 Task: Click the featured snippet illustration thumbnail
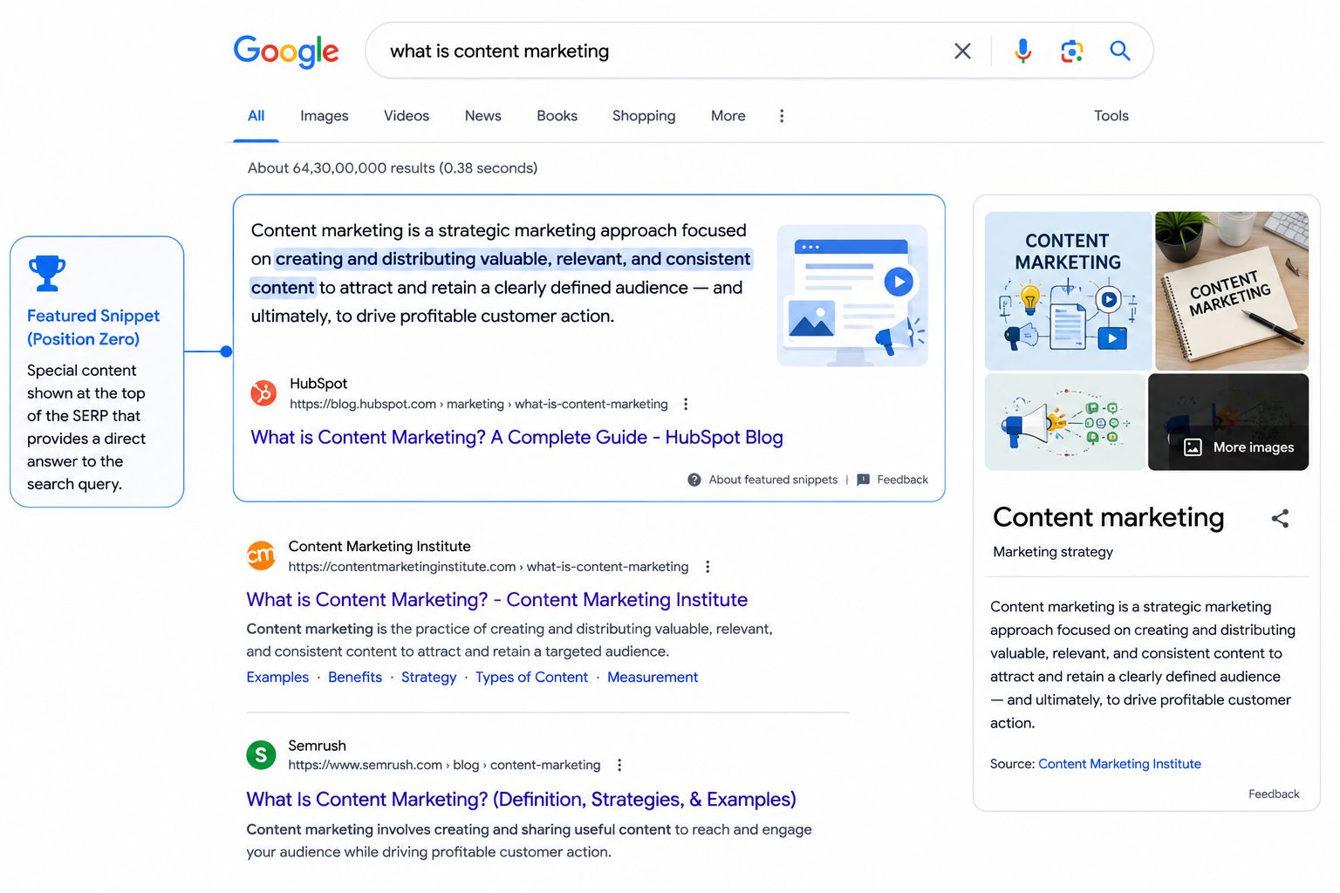852,295
